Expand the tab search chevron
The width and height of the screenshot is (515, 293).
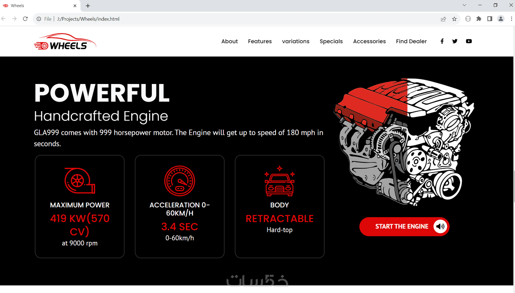pyautogui.click(x=464, y=5)
